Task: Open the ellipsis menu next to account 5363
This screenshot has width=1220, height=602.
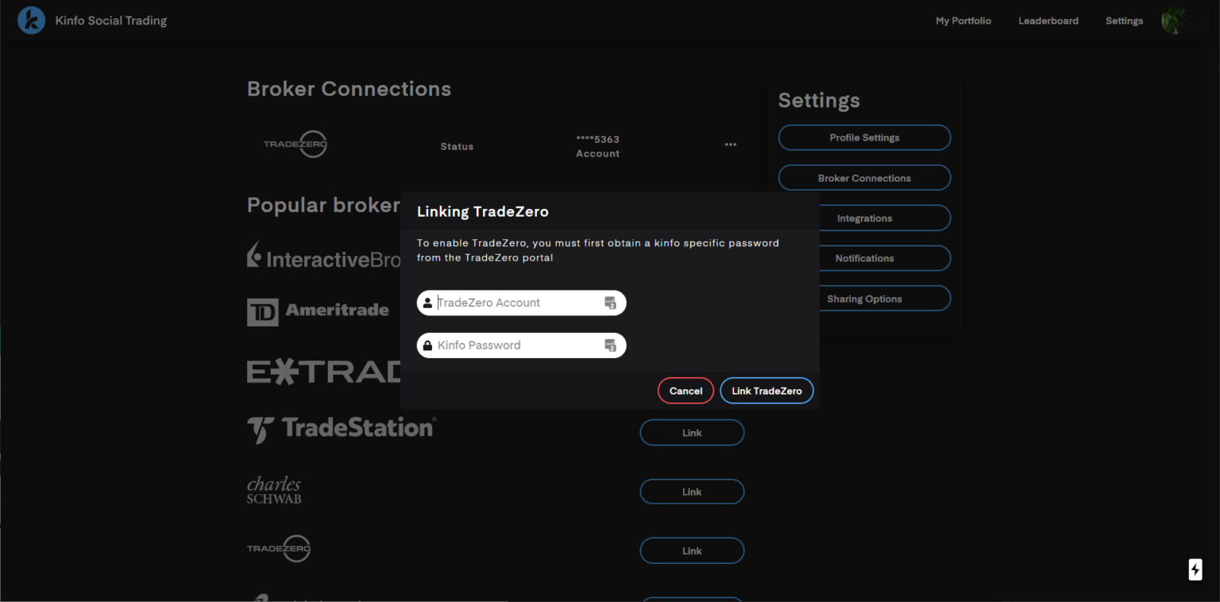Action: pos(730,144)
